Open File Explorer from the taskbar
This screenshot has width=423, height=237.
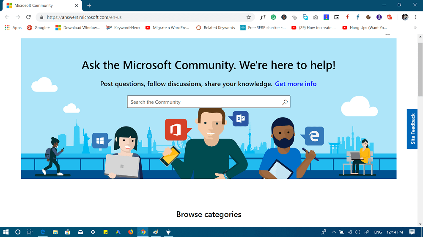pyautogui.click(x=55, y=232)
